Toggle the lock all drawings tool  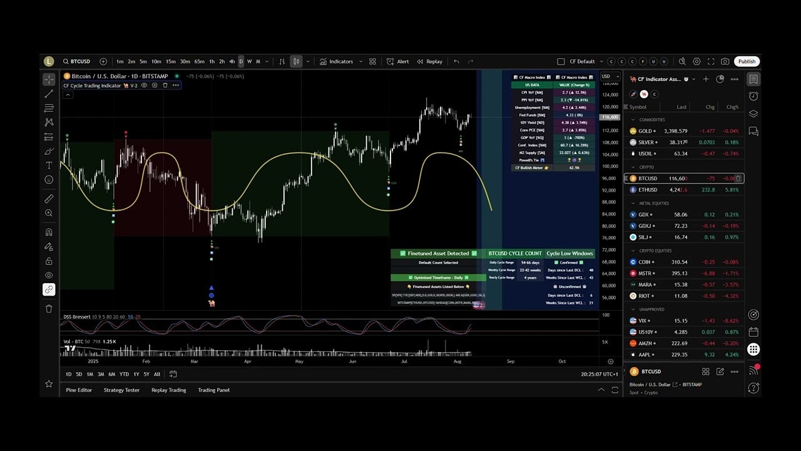pyautogui.click(x=49, y=261)
